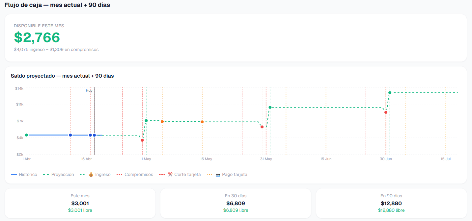
Task: Click the red point near 31 May
Action: [x=262, y=127]
